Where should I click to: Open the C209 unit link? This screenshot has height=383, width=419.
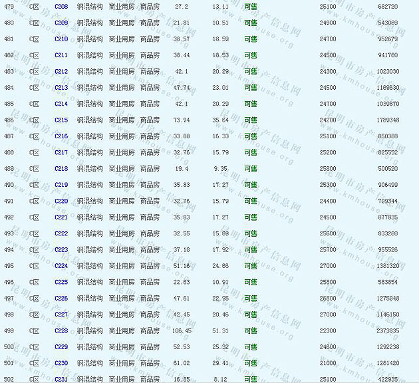click(61, 23)
